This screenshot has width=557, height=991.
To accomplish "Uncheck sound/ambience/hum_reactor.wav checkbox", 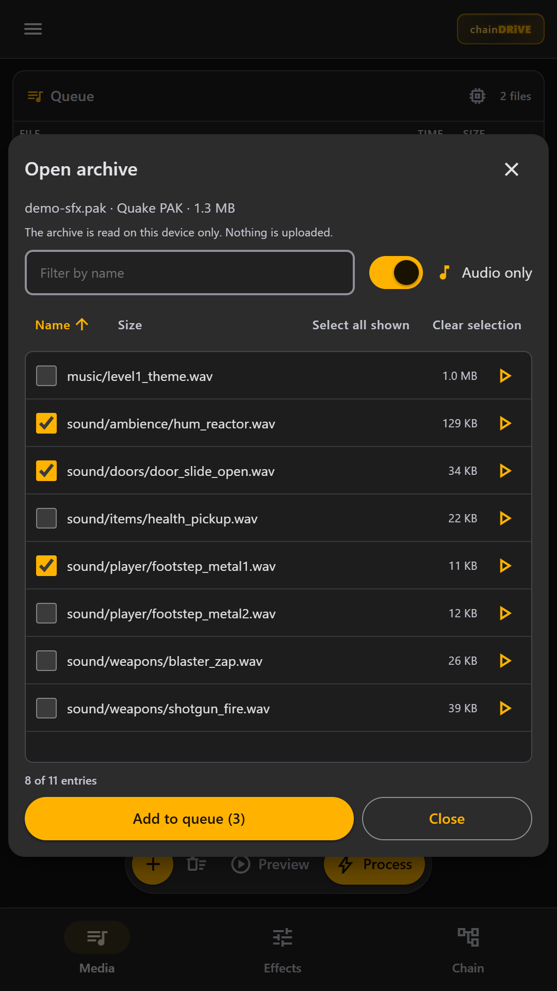I will click(46, 423).
